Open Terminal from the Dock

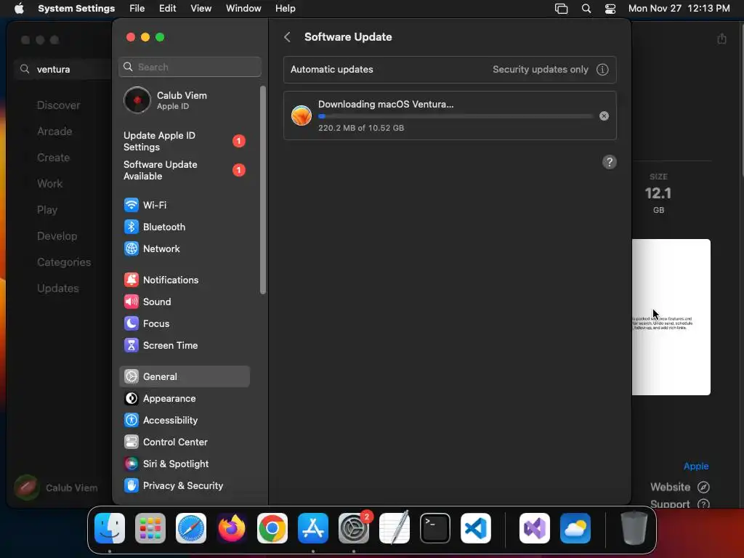click(x=435, y=528)
